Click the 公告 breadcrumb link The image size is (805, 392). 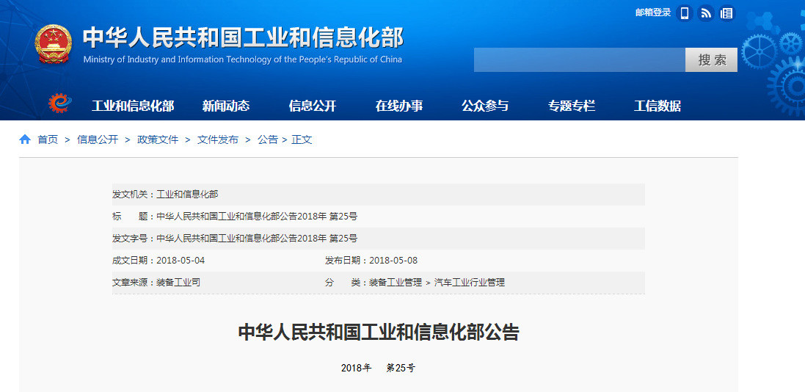(267, 139)
